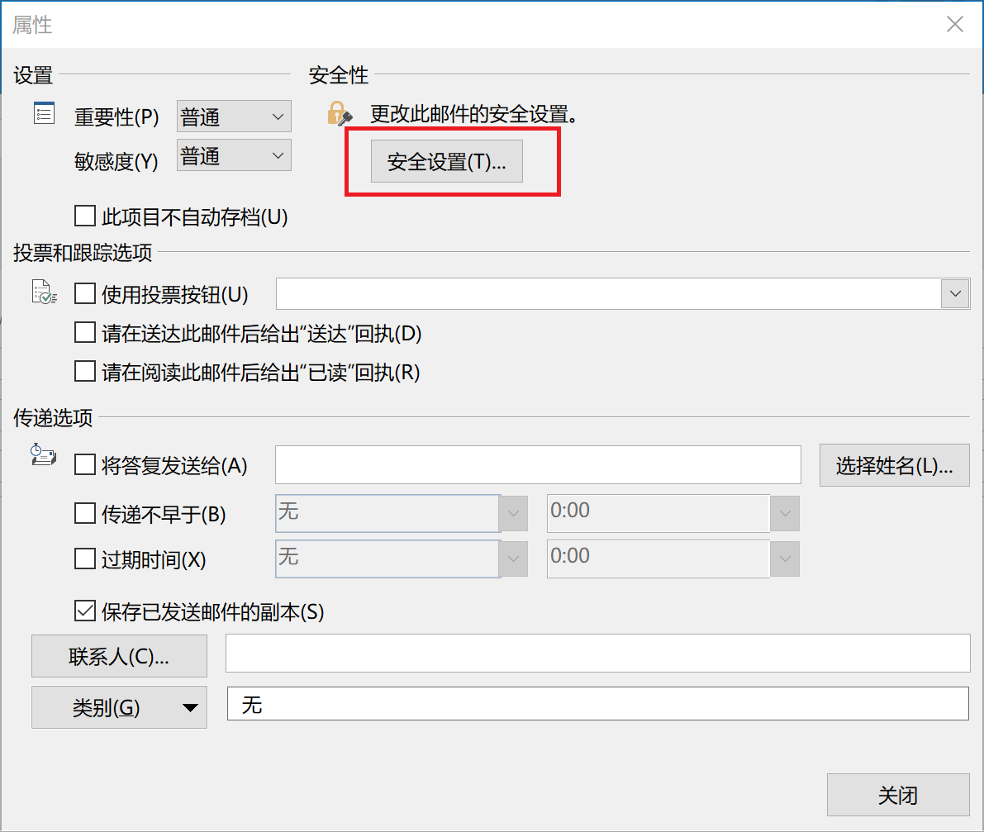
Task: Check the 传递不早于 option
Action: pyautogui.click(x=85, y=514)
